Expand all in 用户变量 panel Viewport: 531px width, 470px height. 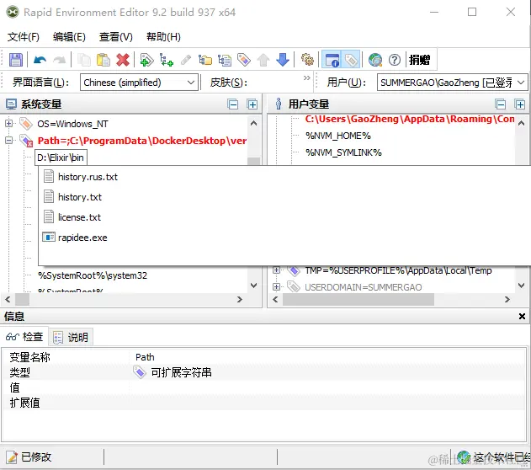(520, 104)
